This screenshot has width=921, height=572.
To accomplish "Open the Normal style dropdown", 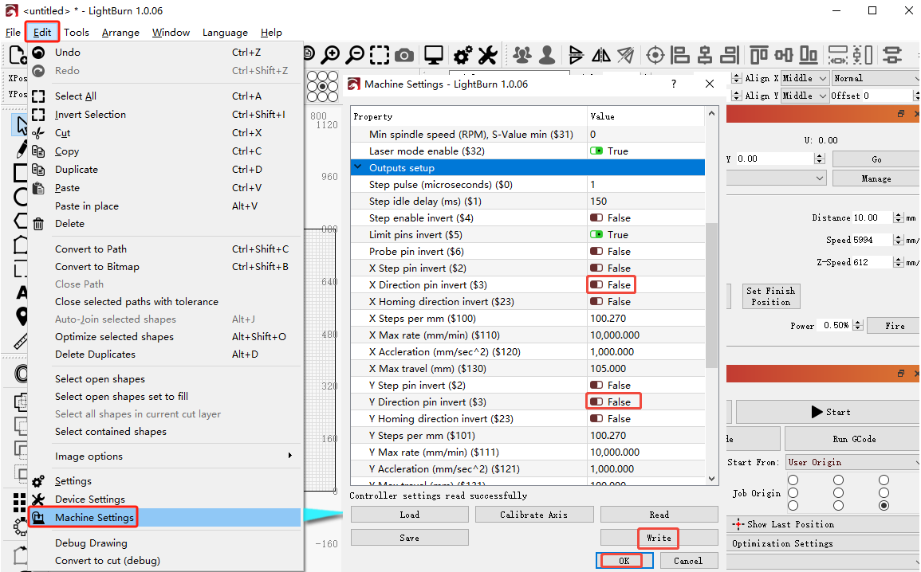I will (x=876, y=78).
